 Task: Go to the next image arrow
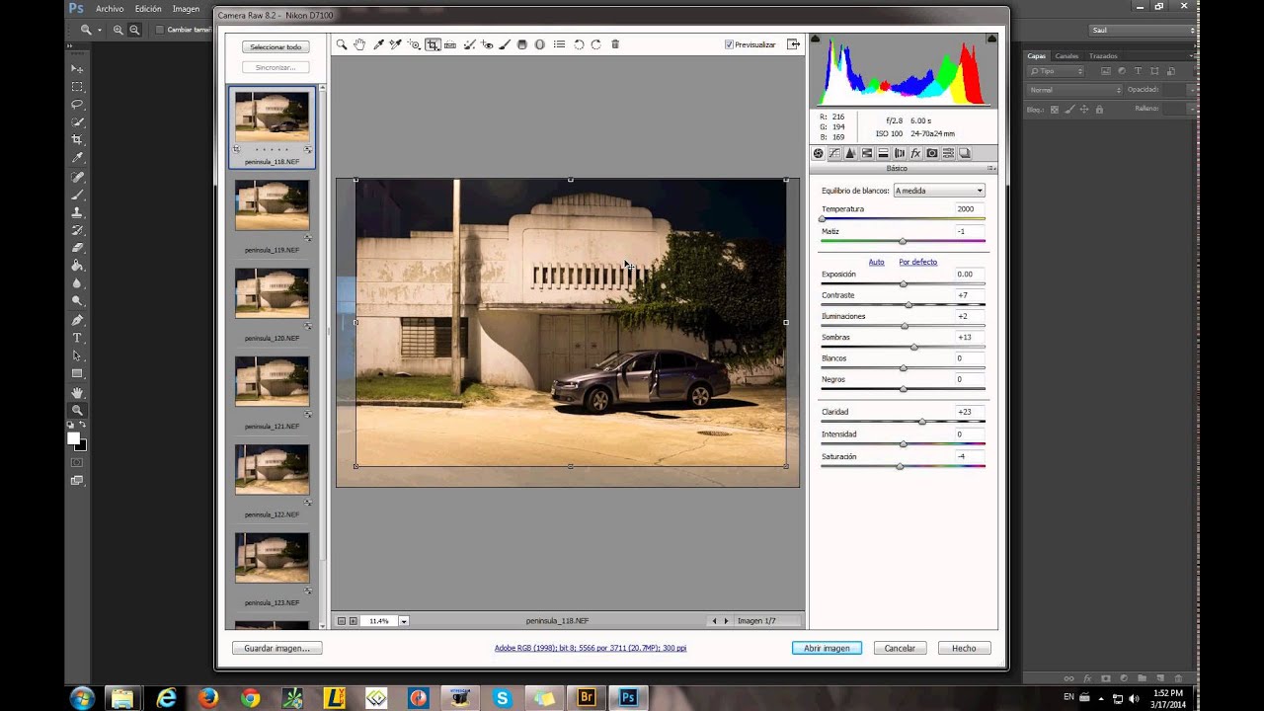727,621
